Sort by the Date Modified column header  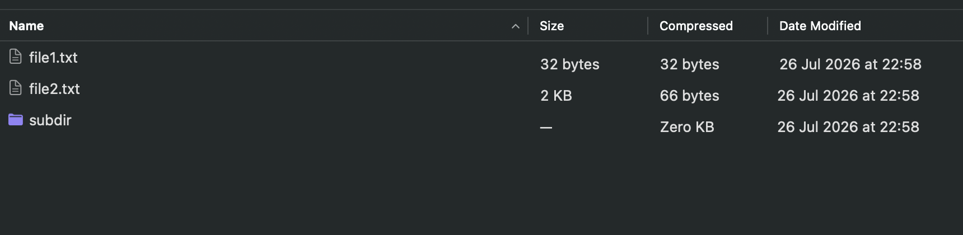pyautogui.click(x=820, y=26)
